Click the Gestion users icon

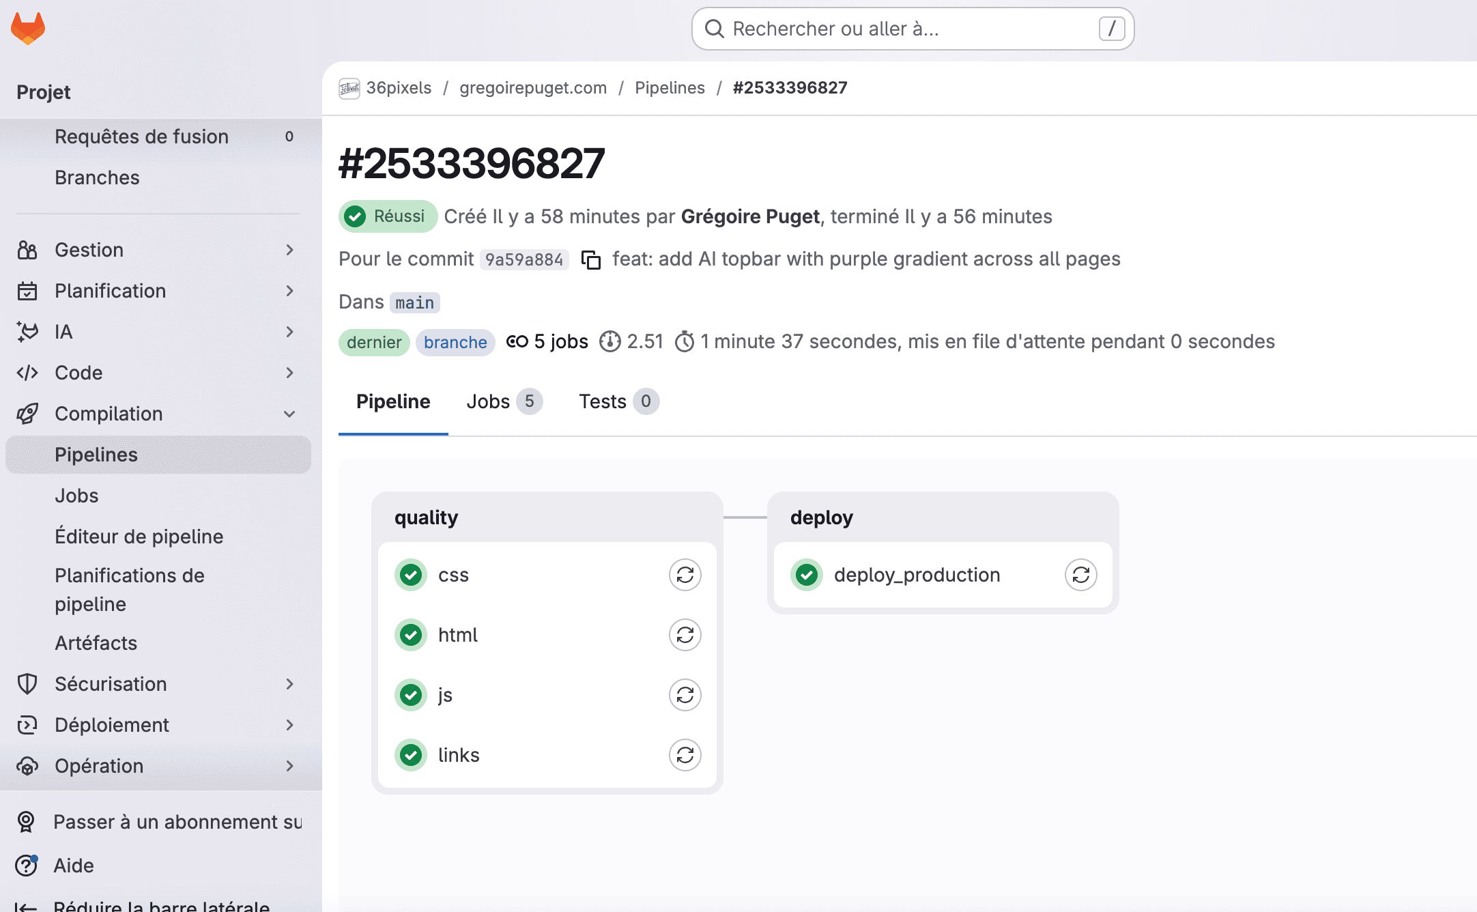[27, 250]
